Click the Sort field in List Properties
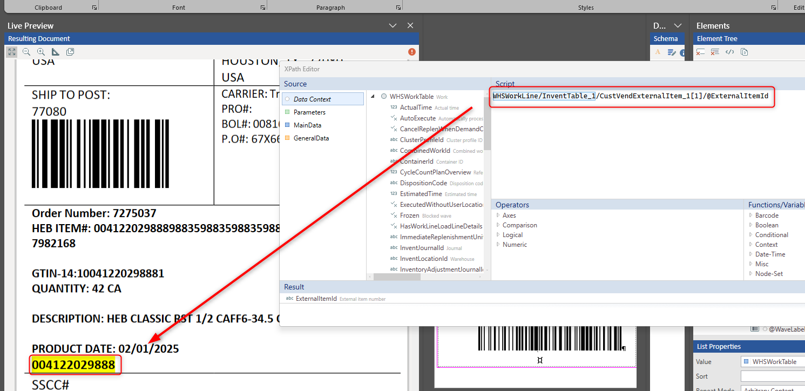This screenshot has height=391, width=805. tap(773, 376)
